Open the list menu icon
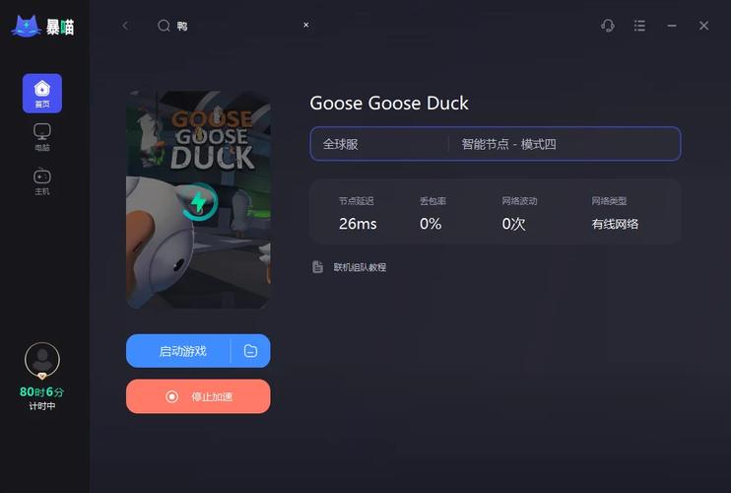This screenshot has width=731, height=493. coord(639,26)
